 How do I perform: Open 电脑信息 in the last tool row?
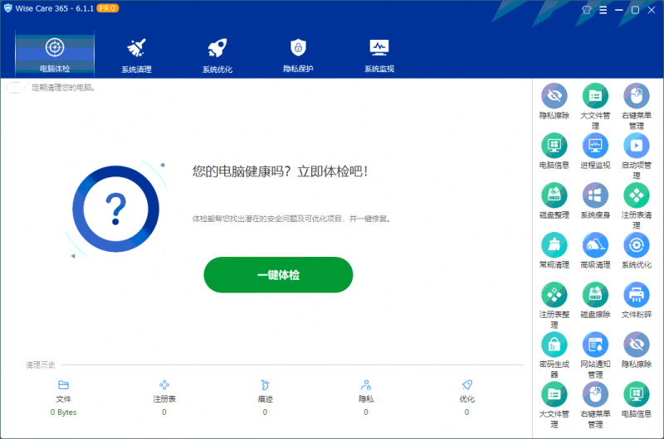coord(636,400)
